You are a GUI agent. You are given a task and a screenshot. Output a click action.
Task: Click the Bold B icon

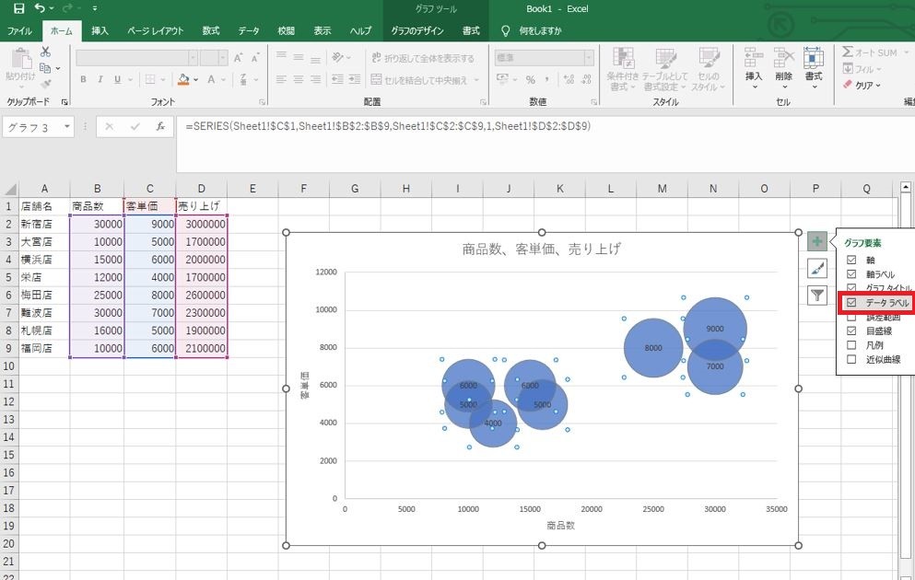coord(84,79)
